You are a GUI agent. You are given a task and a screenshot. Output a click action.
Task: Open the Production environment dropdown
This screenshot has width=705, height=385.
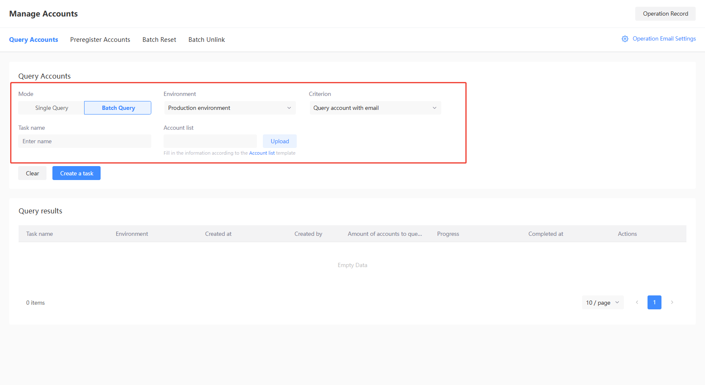point(230,108)
